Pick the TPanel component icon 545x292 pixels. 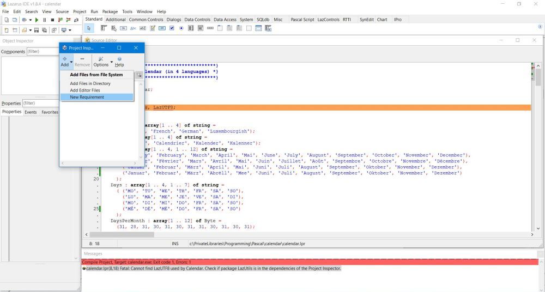(249, 28)
